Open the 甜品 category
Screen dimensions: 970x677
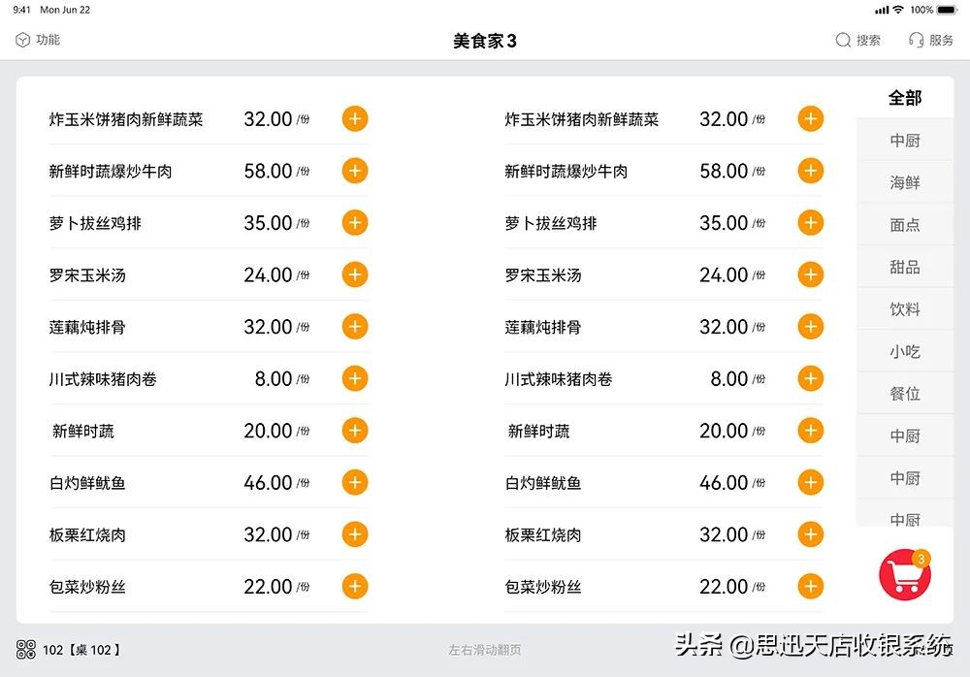(x=904, y=266)
